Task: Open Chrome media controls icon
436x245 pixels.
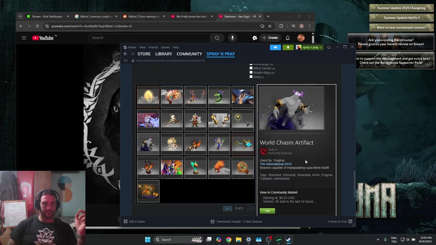Action: point(293,26)
